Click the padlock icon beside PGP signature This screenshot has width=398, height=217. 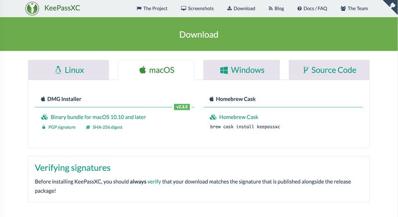(x=44, y=127)
